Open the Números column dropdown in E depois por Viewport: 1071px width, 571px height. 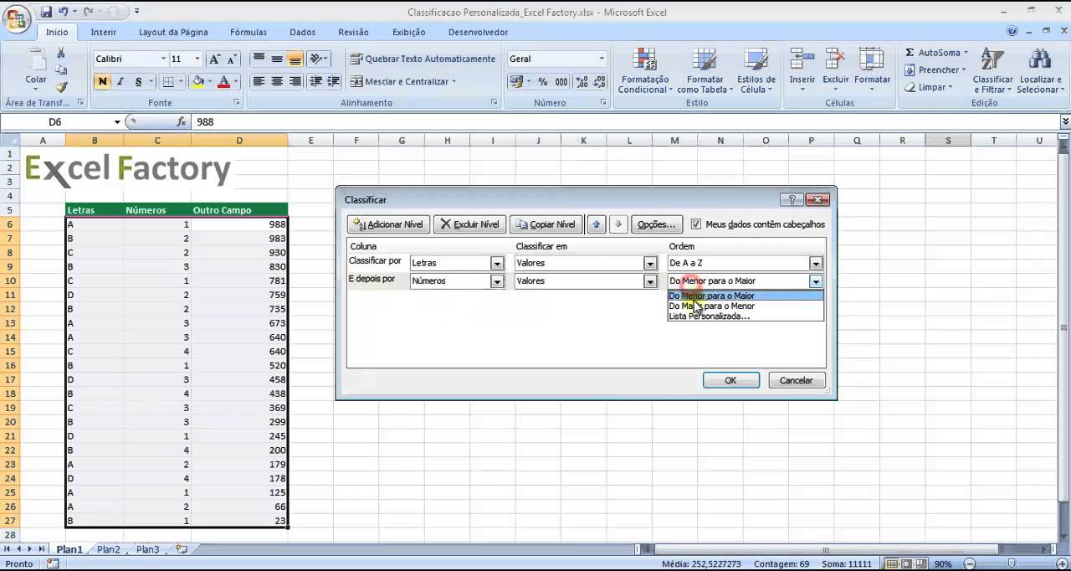tap(497, 281)
